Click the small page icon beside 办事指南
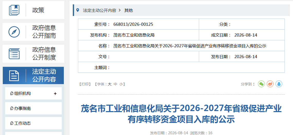 12,108
